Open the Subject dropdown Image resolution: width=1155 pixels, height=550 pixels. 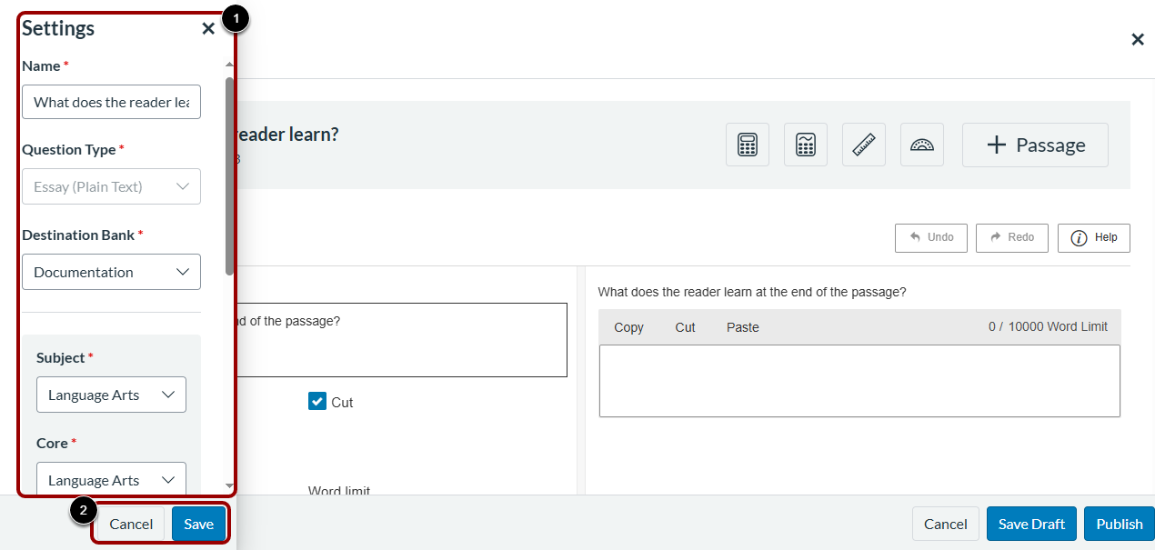click(x=111, y=395)
